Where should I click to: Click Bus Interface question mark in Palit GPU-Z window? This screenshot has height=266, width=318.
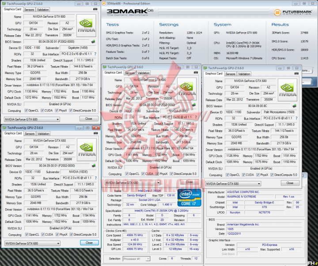[296, 118]
